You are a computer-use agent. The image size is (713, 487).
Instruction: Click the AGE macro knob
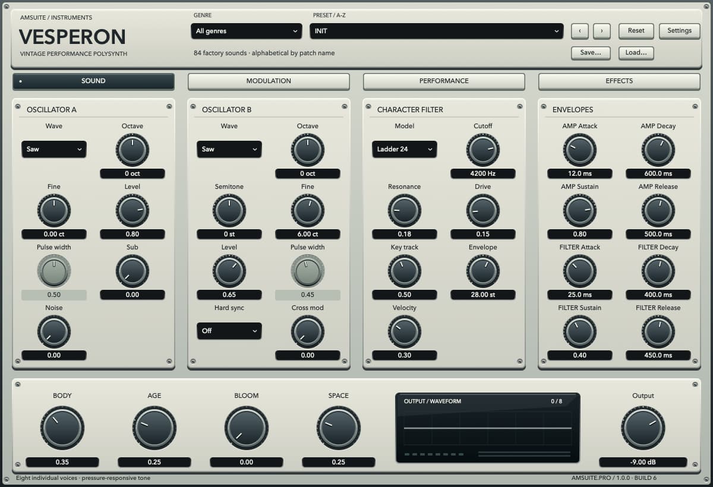pos(154,428)
